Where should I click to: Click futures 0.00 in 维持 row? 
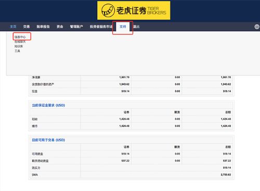177,126
